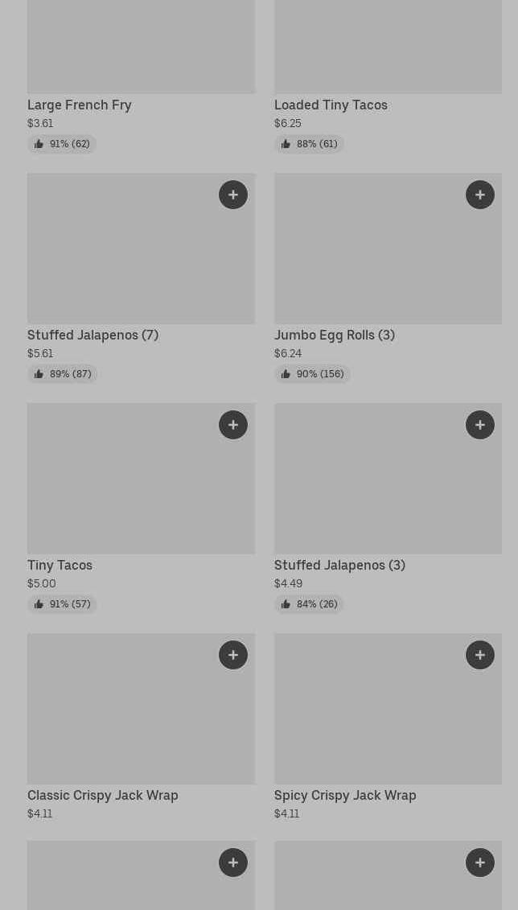Open Large French Fry item
This screenshot has height=910, width=518.
80,105
